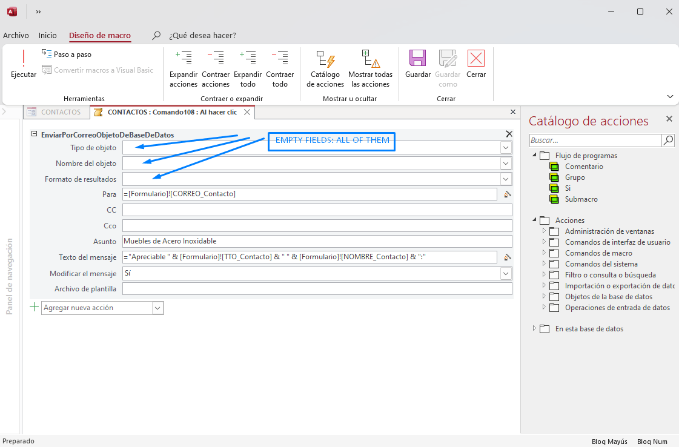The image size is (679, 447).
Task: Save the macro with Guardar
Action: point(418,64)
